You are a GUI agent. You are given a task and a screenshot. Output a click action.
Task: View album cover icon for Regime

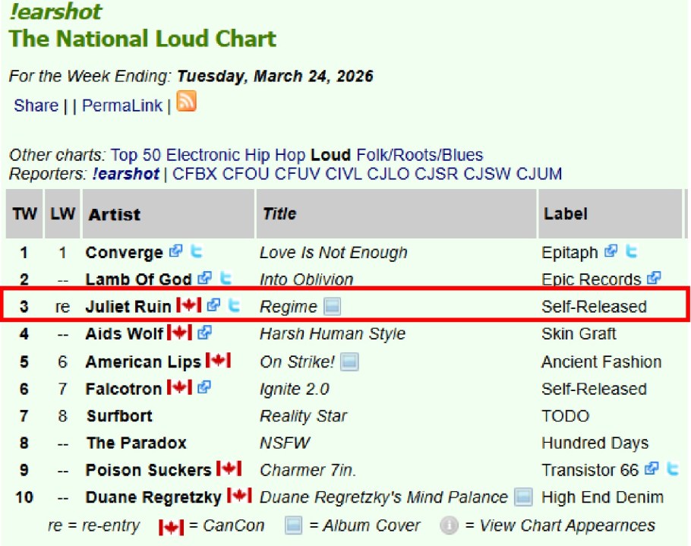[330, 306]
